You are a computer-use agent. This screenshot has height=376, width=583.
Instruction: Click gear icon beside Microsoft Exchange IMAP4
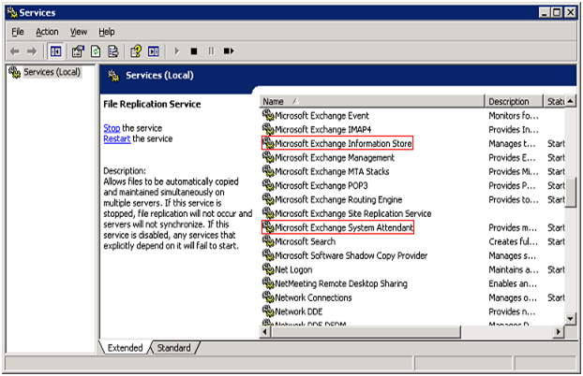(x=268, y=129)
